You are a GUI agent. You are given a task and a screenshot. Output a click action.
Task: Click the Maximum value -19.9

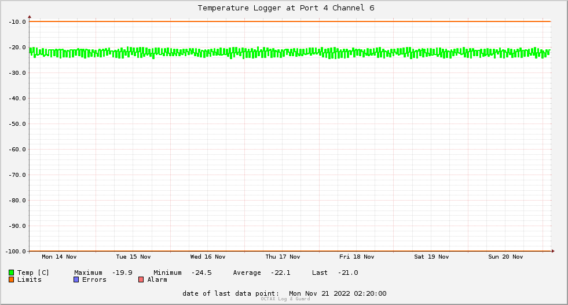pyautogui.click(x=122, y=273)
